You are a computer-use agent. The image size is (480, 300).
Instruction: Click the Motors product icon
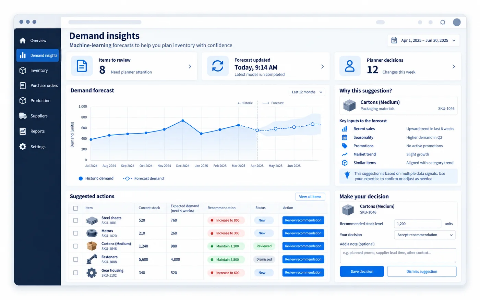[x=92, y=233]
